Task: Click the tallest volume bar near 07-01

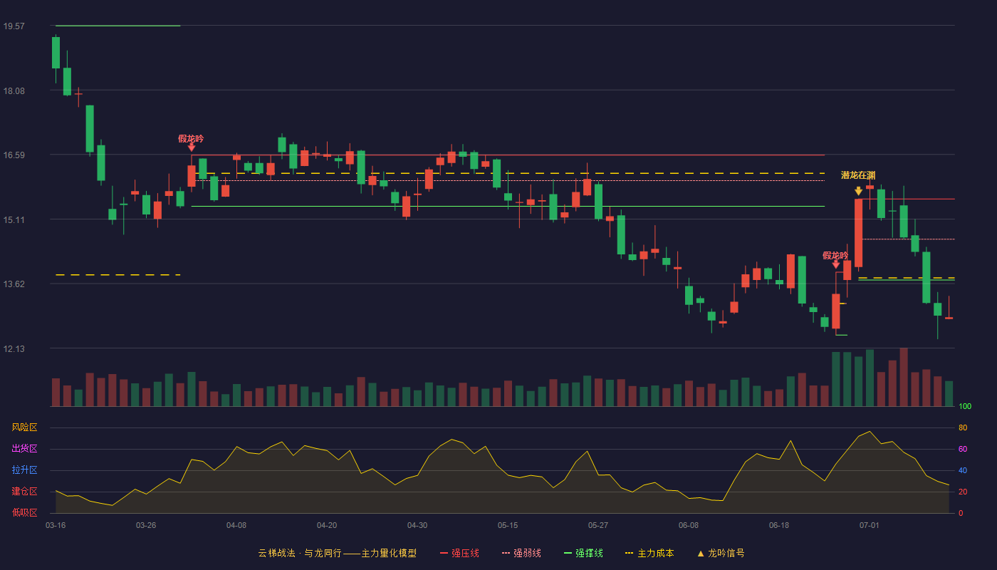Action: click(904, 377)
